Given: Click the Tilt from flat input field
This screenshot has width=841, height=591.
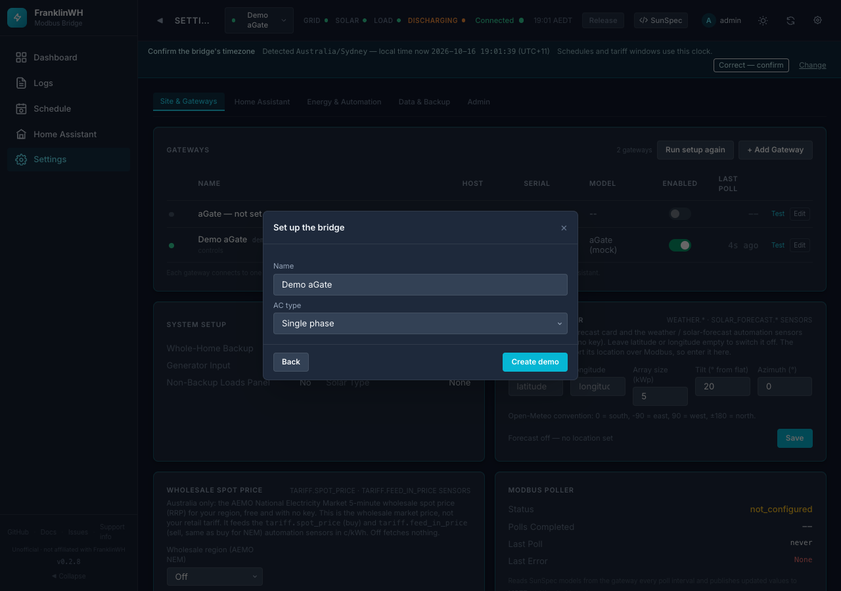Looking at the screenshot, I should click(723, 386).
